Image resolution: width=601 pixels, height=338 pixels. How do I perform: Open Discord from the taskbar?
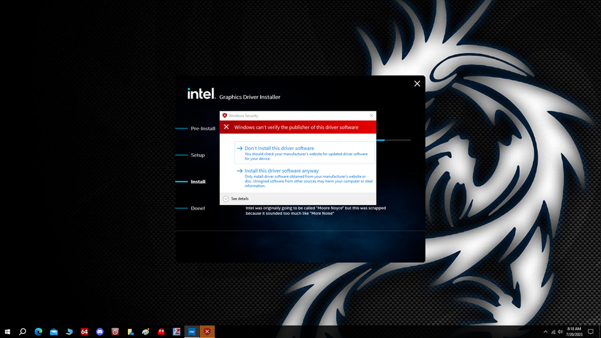[x=100, y=331]
